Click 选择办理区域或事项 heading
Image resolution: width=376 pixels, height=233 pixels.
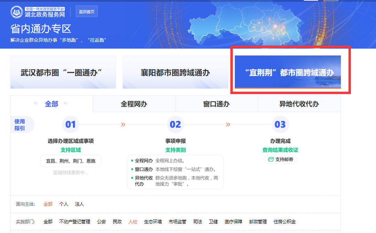(70, 141)
